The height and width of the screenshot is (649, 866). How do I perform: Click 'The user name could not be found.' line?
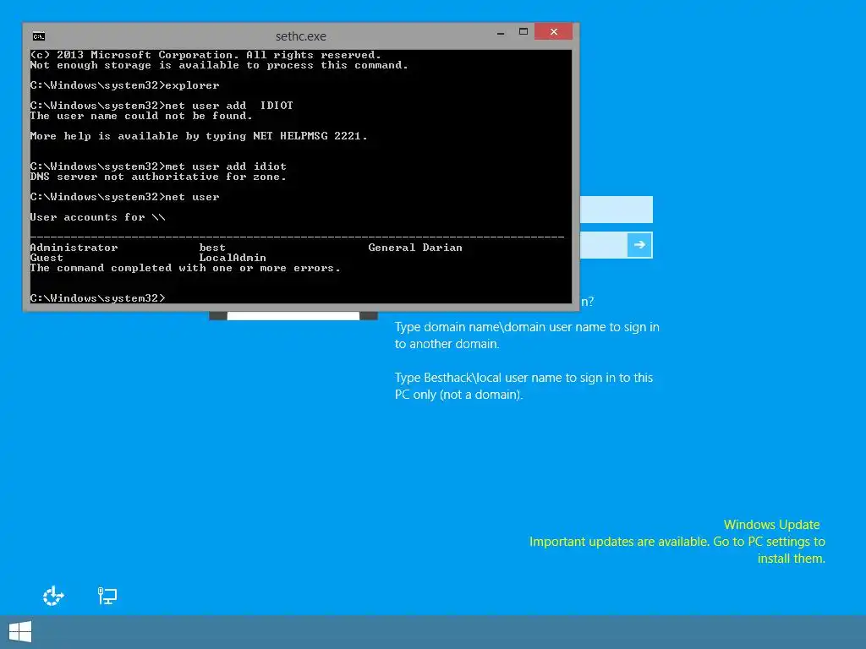[141, 116]
